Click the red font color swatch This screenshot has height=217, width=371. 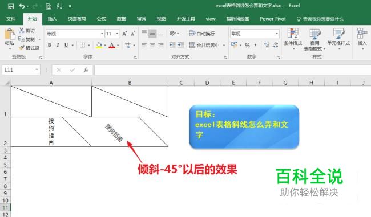[112, 45]
